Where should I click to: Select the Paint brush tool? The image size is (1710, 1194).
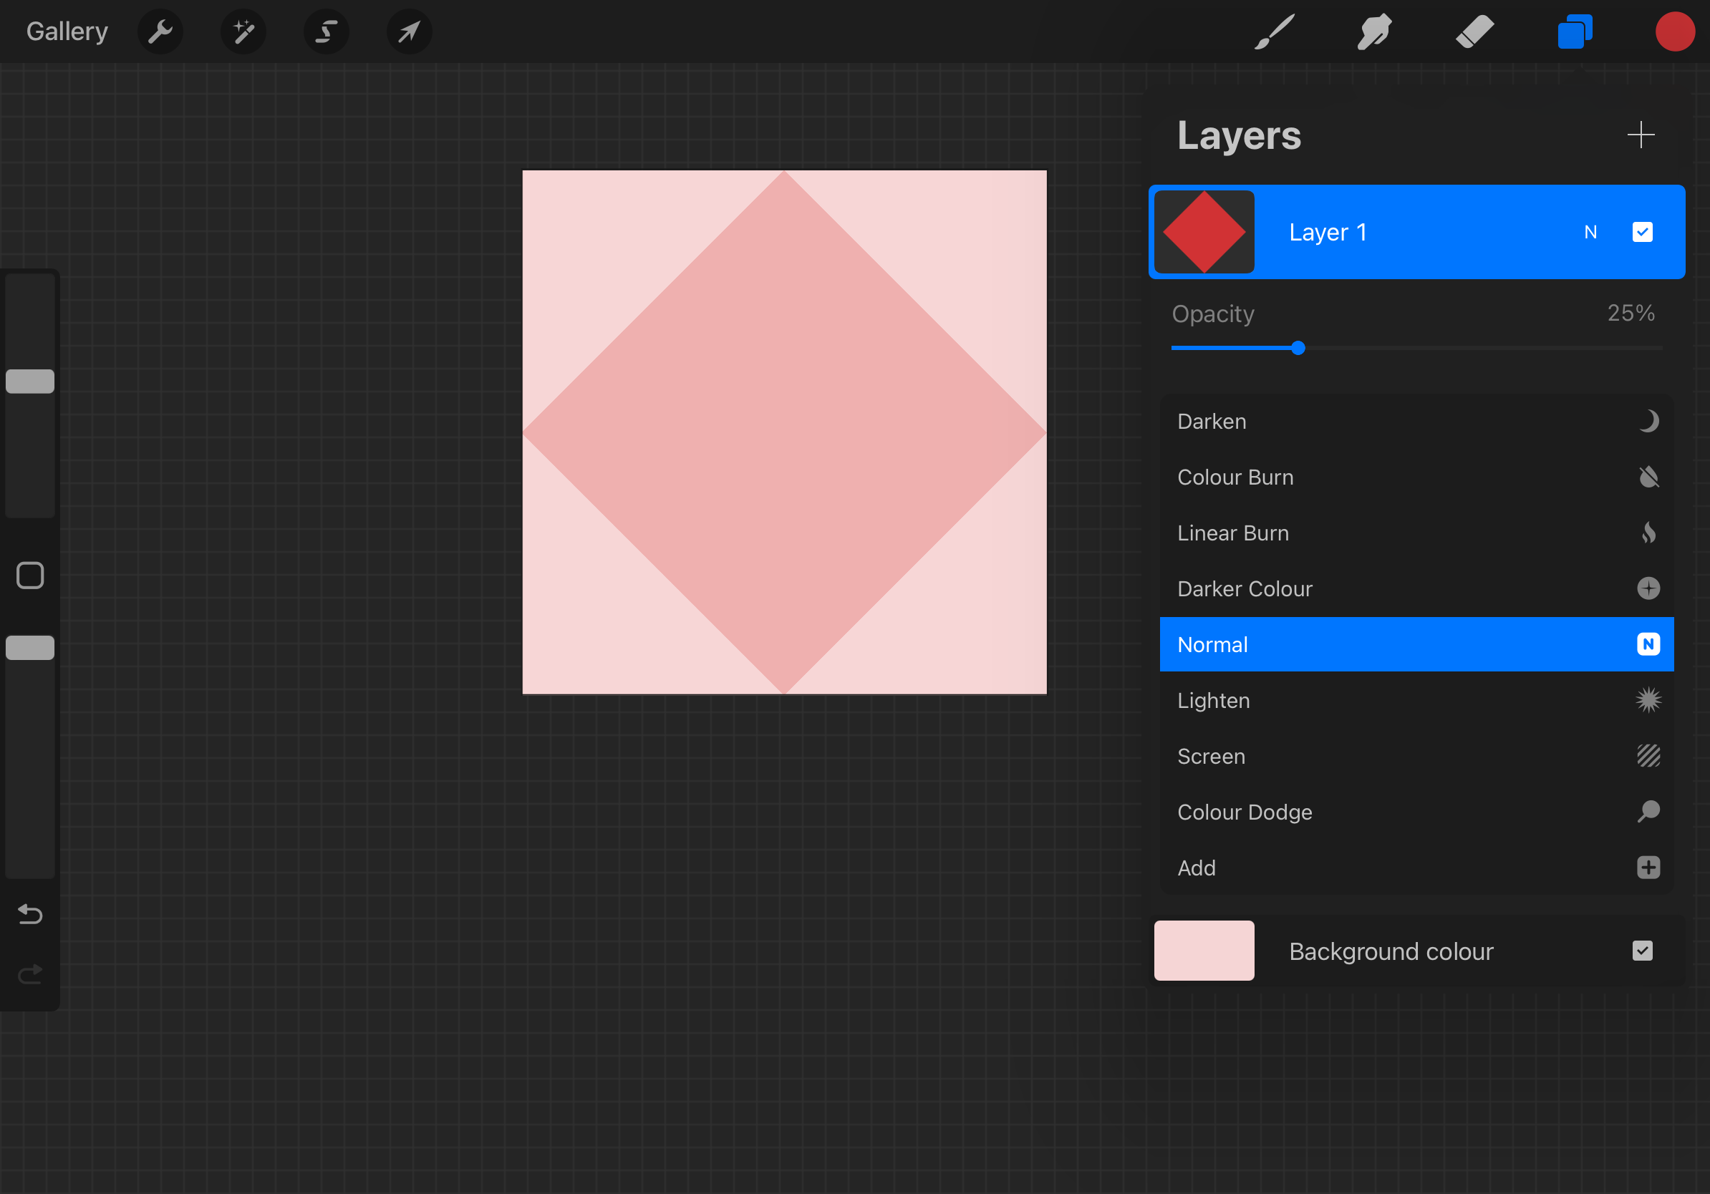point(1275,32)
